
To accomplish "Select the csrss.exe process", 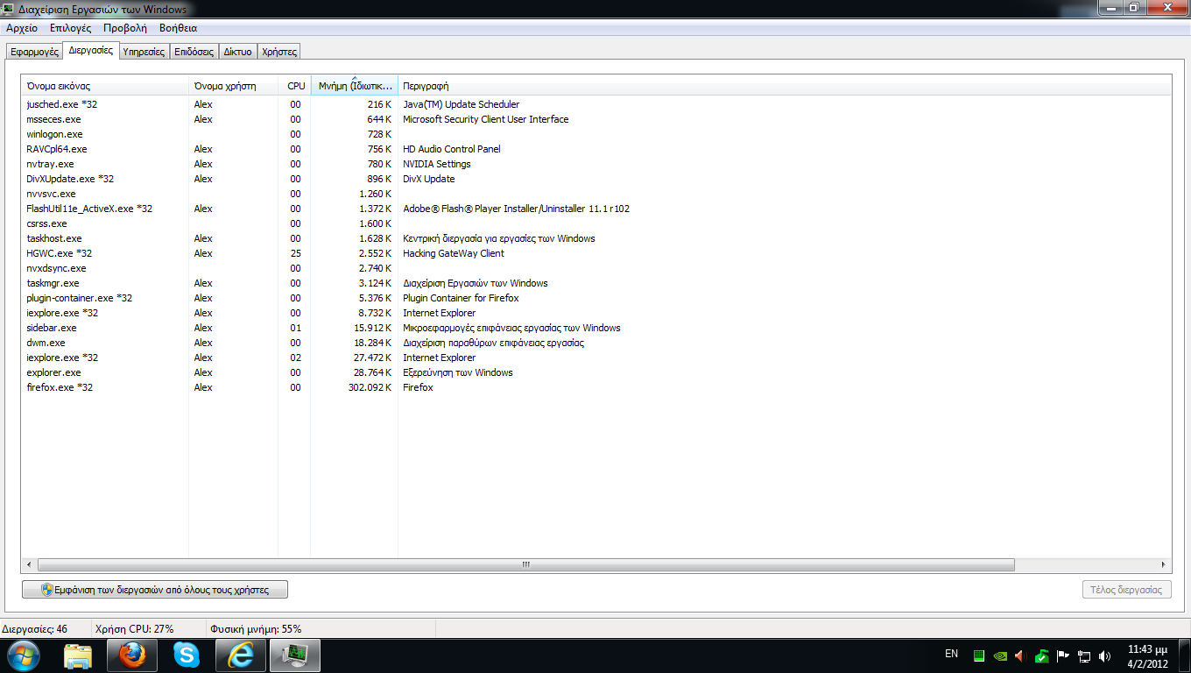I will click(x=596, y=223).
